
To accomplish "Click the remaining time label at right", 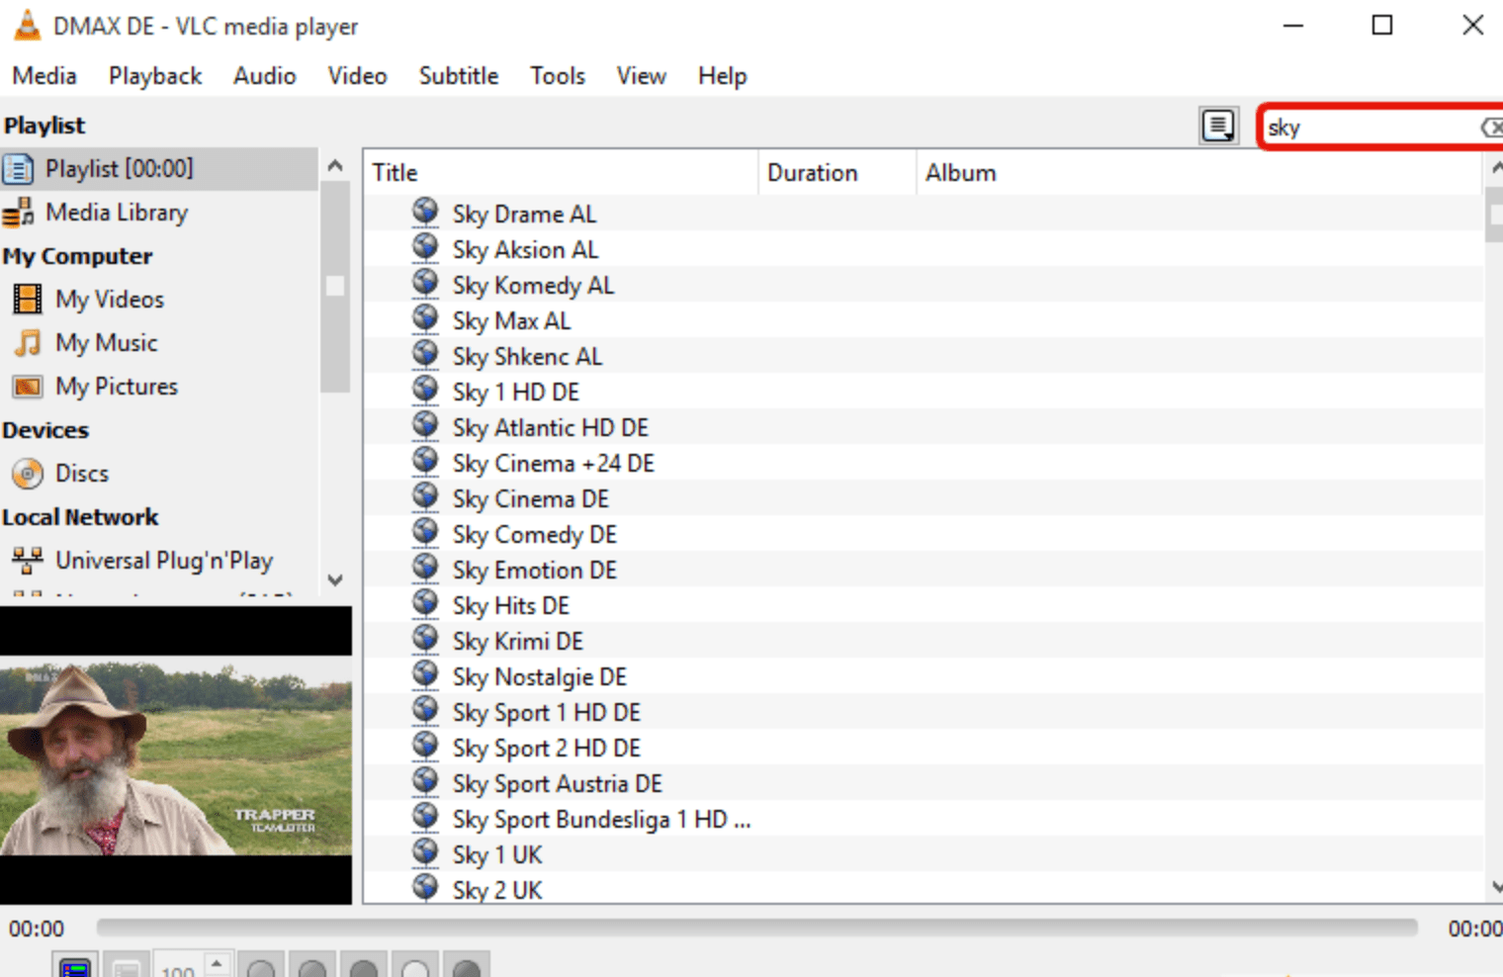I will [x=1475, y=929].
